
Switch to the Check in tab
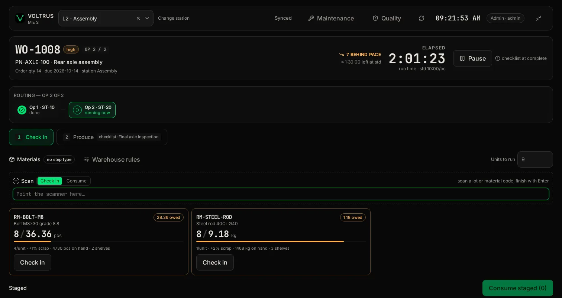[31, 137]
